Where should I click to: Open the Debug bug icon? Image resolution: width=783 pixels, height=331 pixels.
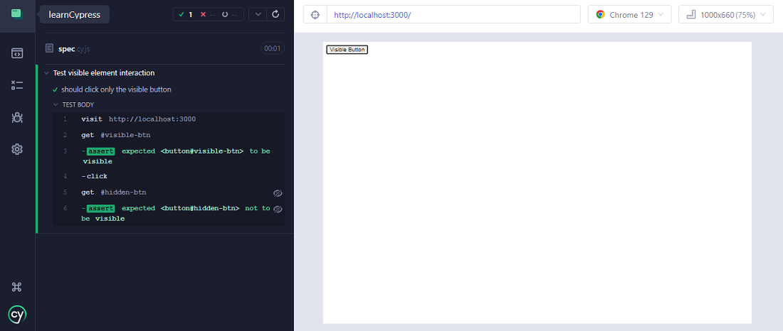coord(17,118)
